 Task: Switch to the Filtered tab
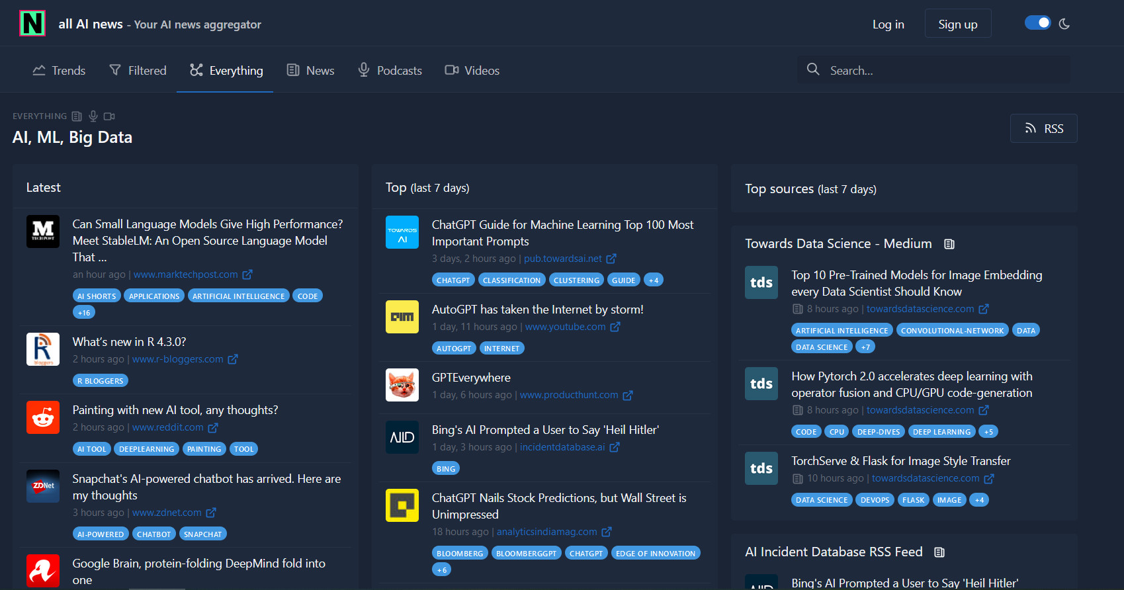pyautogui.click(x=138, y=70)
